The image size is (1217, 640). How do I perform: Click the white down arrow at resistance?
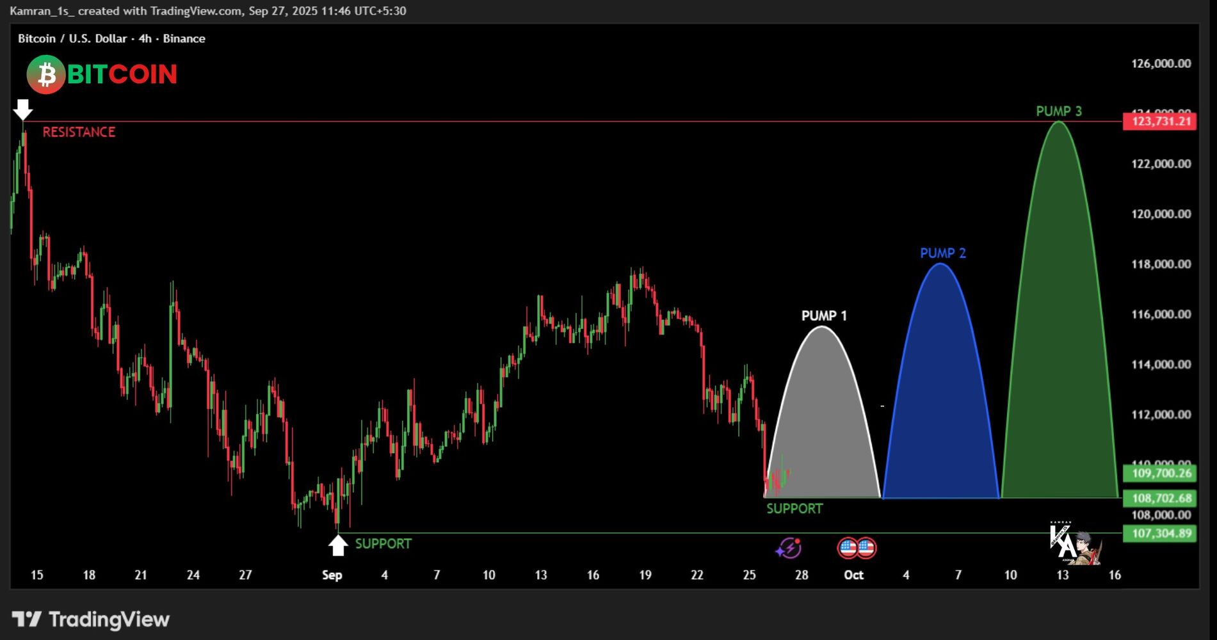click(x=23, y=109)
